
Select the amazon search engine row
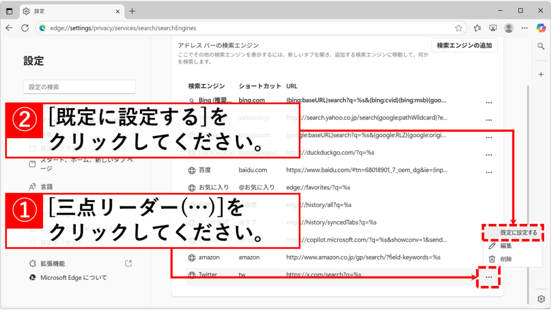(344, 257)
